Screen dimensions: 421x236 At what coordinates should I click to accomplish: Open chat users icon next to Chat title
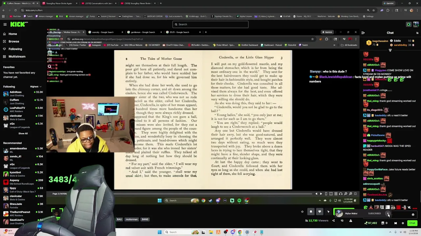coord(417,33)
